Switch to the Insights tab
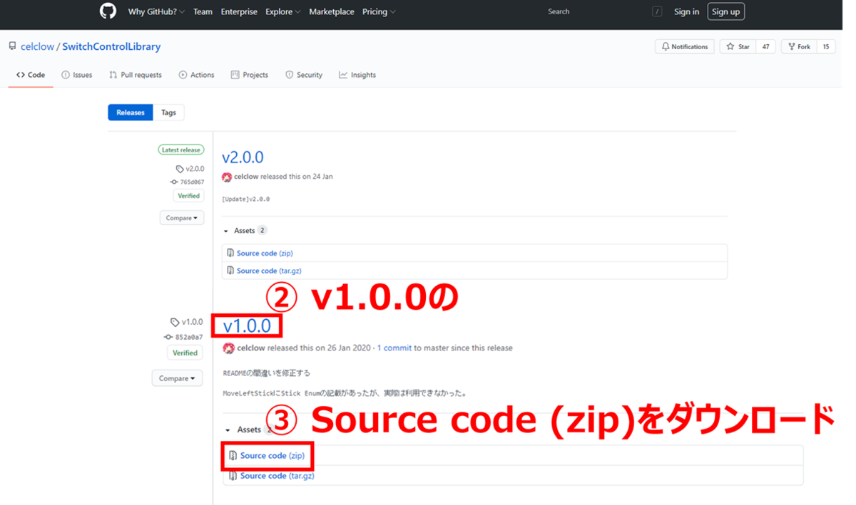 357,75
